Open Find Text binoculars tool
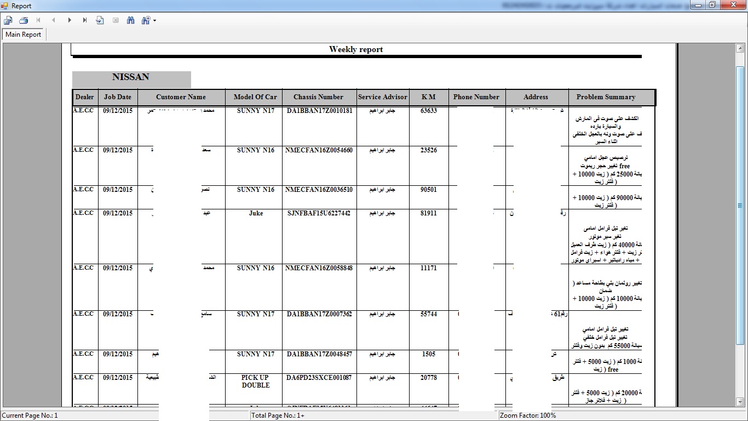The width and height of the screenshot is (748, 421). click(130, 20)
